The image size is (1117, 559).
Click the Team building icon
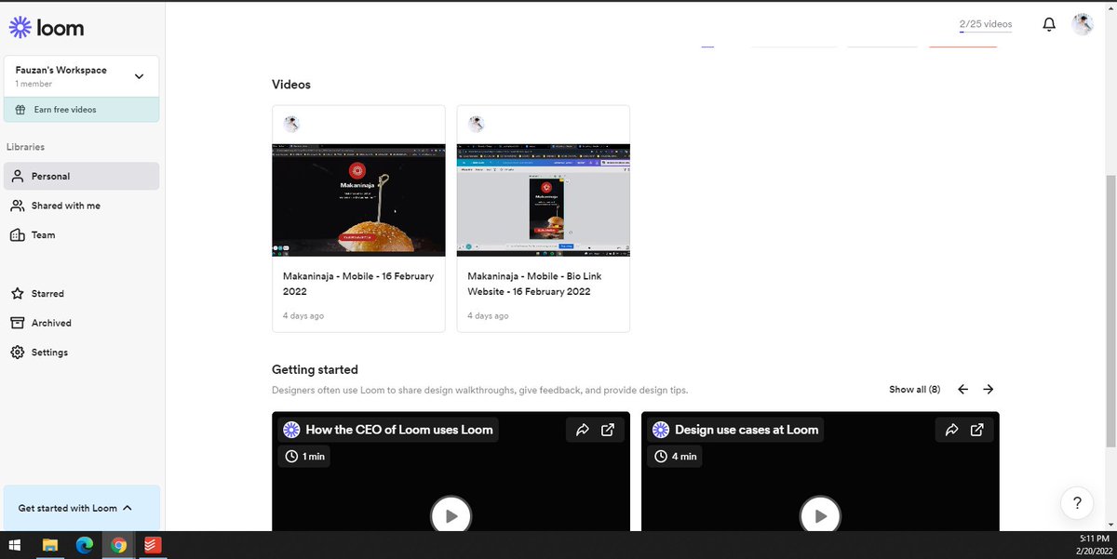tap(17, 235)
